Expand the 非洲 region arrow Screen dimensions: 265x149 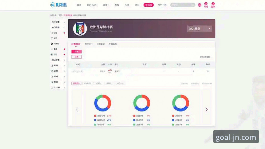[x=64, y=82]
